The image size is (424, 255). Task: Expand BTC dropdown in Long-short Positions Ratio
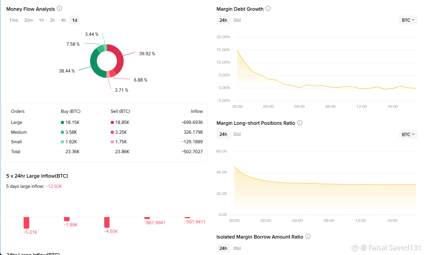click(408, 134)
